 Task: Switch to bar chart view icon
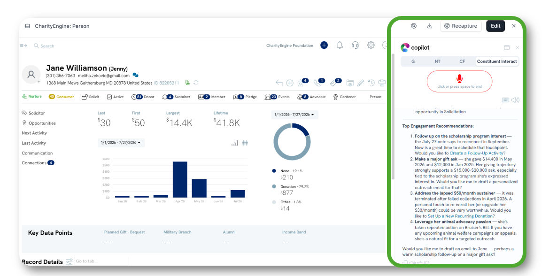click(235, 143)
